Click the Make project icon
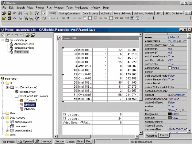The width and height of the screenshot is (192, 144). click(31, 18)
